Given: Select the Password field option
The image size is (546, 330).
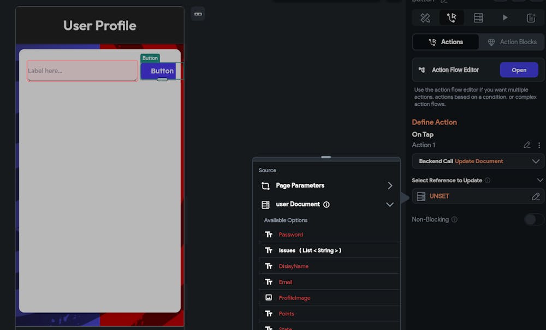Looking at the screenshot, I should tap(329, 235).
